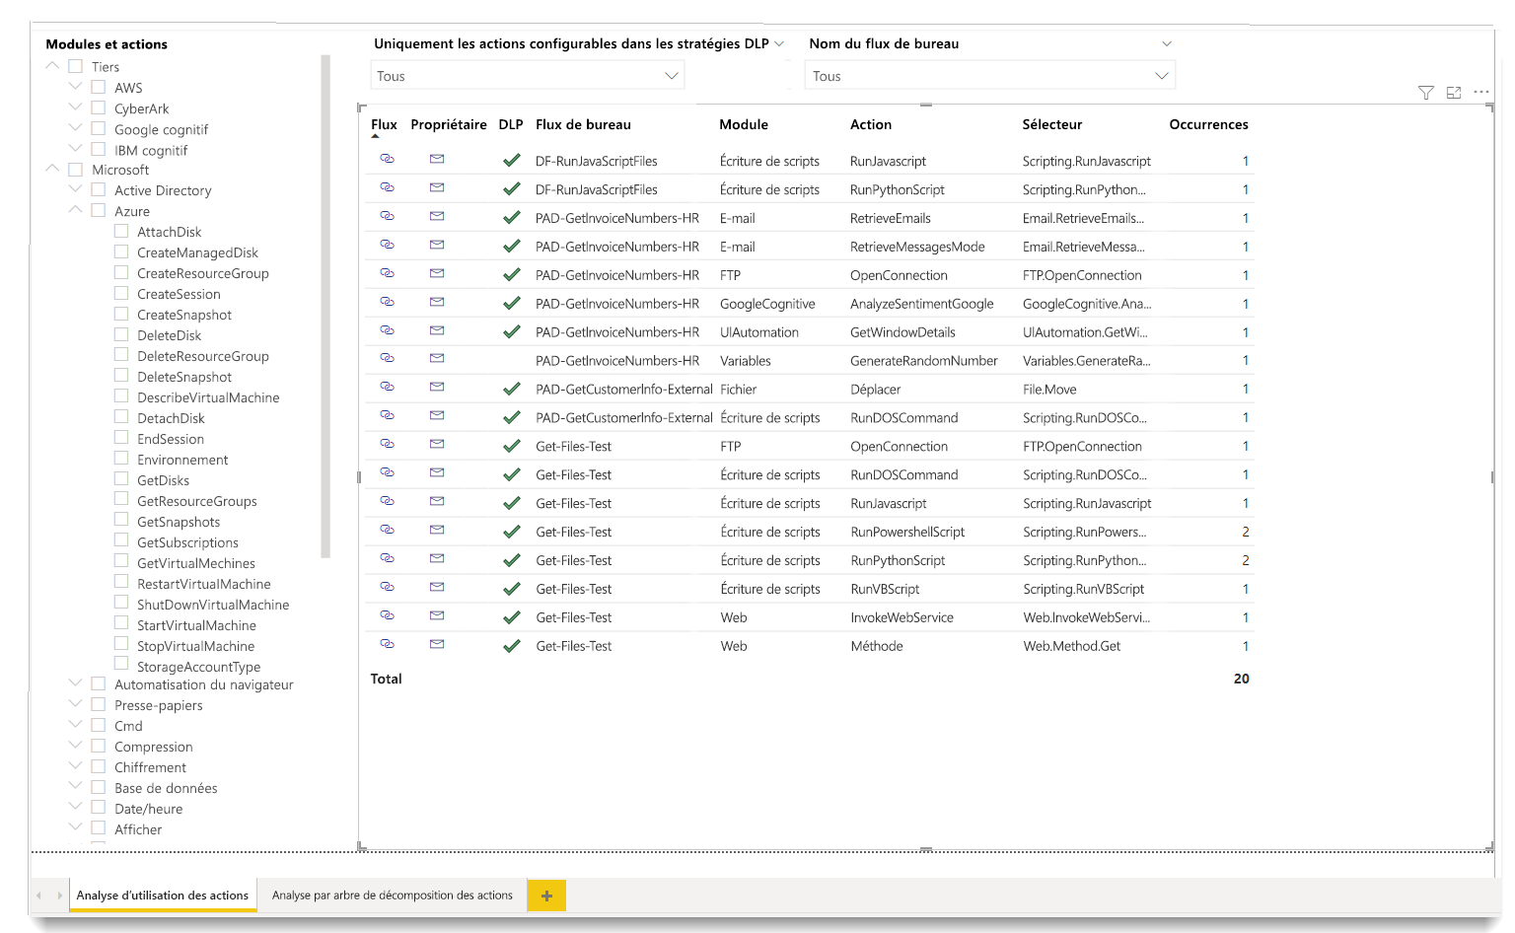Check the Tiers checkbox
The width and height of the screenshot is (1515, 933).
click(75, 66)
